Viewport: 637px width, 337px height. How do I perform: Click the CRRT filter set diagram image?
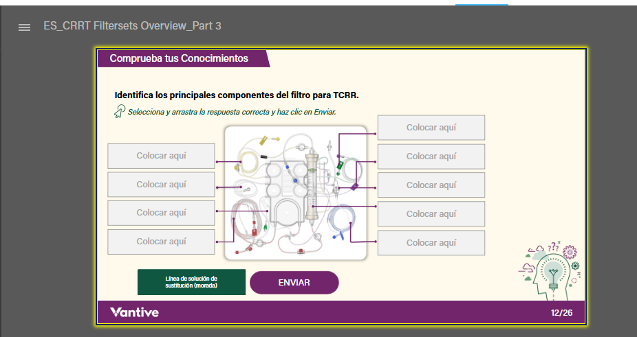[x=296, y=193]
